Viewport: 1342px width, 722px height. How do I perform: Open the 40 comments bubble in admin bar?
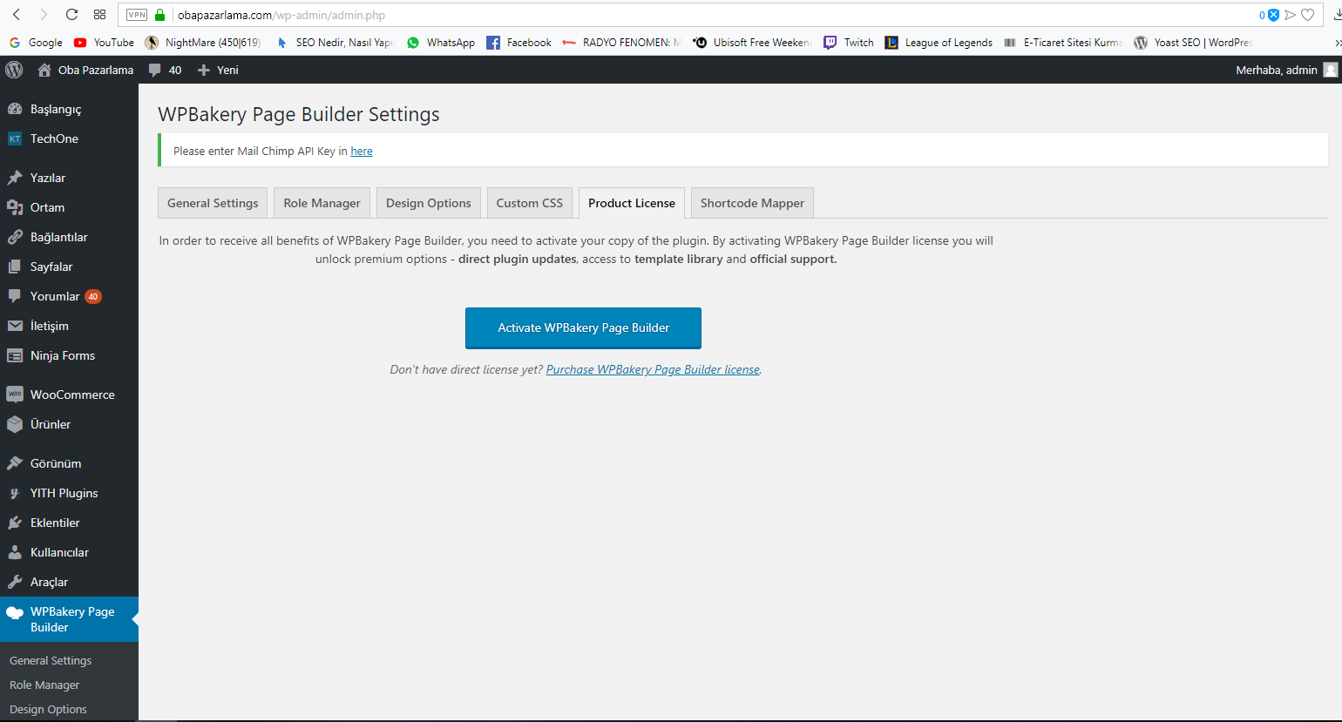165,70
